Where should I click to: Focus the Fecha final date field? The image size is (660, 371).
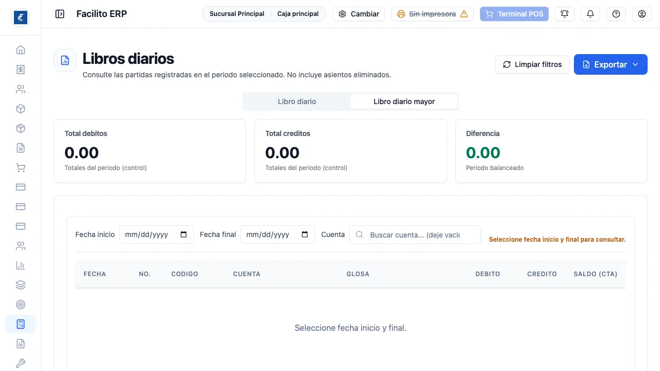tap(277, 234)
